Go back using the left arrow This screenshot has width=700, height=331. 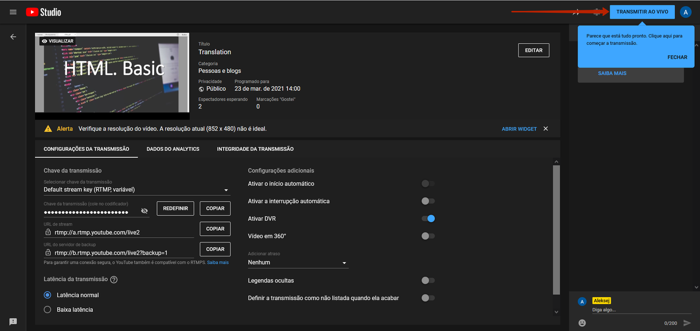coord(13,37)
